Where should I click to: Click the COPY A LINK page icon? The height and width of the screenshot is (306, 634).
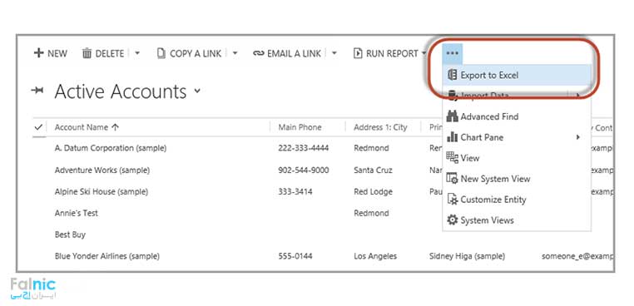(161, 53)
